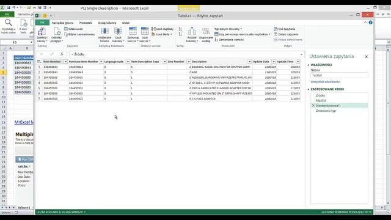Collapse the query editor ribbon with caret
Screen dimensions: 391x220
click(365, 23)
